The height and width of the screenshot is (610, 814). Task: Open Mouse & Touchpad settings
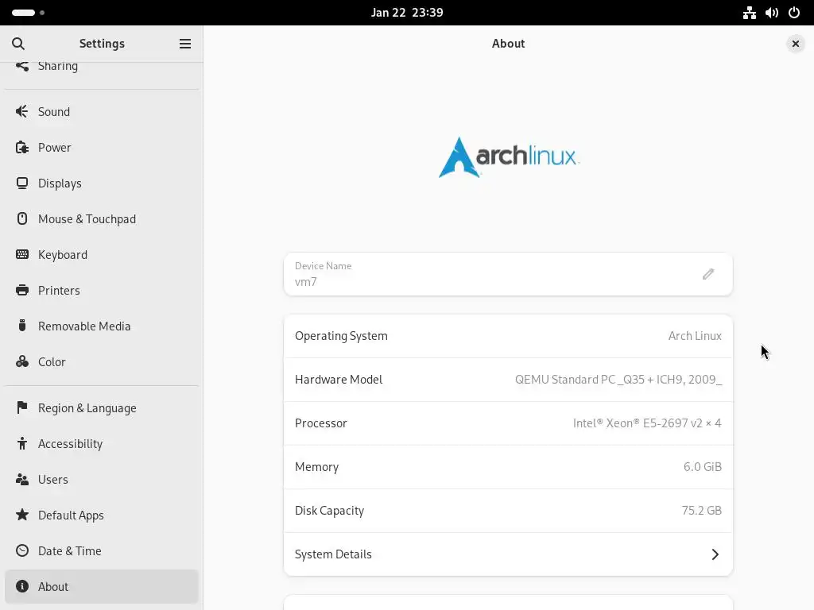(102, 219)
